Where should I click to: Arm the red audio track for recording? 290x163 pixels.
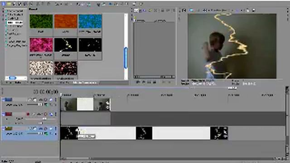(28, 114)
